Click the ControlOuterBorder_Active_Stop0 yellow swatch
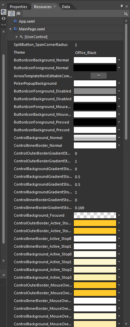130x327 pixels. click(95, 223)
